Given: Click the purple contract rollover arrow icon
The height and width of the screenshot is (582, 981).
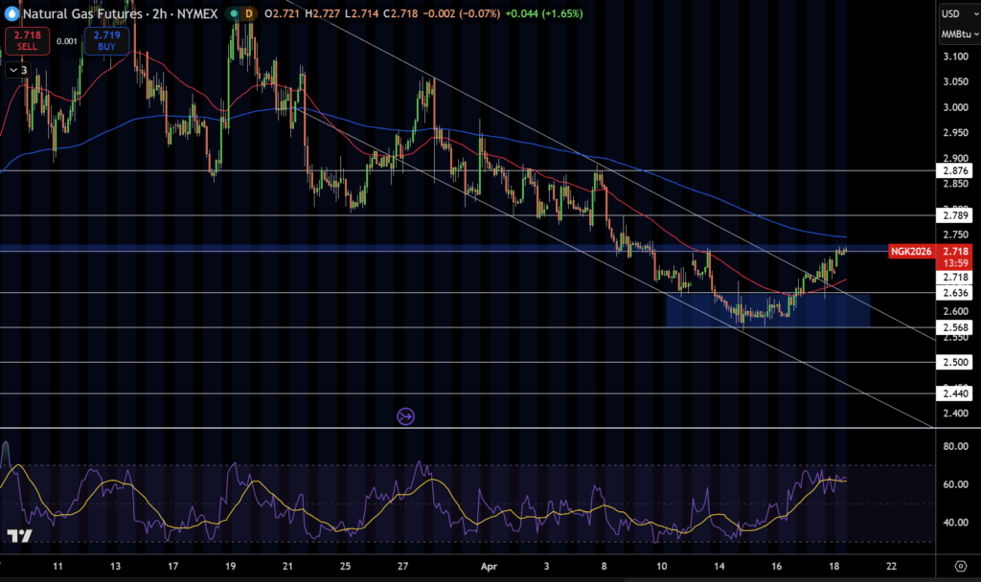Looking at the screenshot, I should (x=405, y=416).
